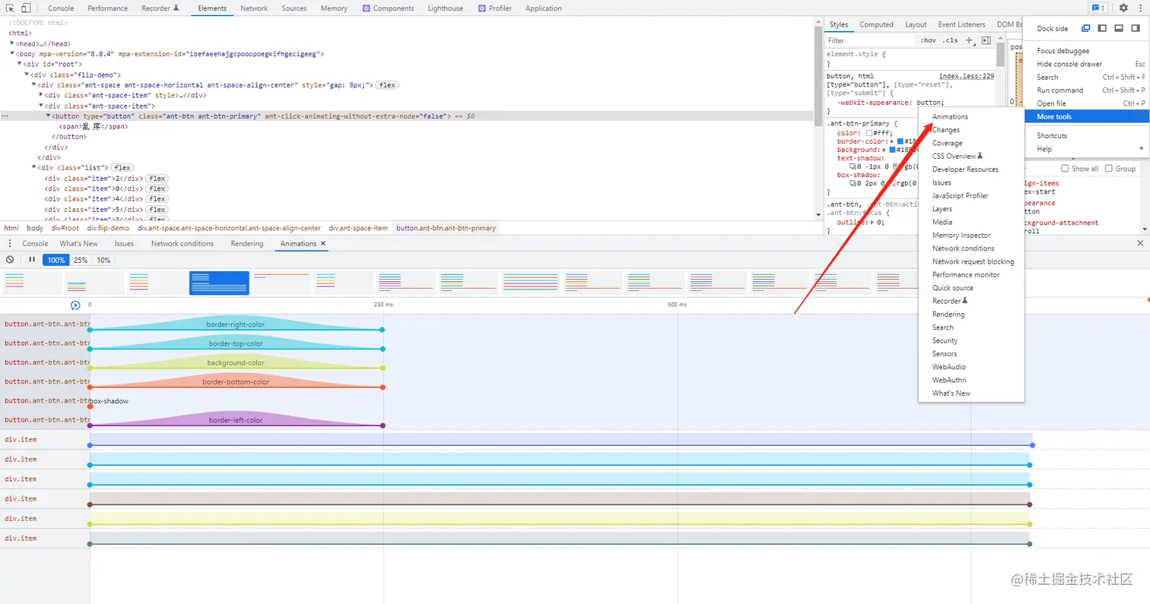Select the highlighted blue animation group thumbnail
1150x604 pixels.
[x=219, y=283]
